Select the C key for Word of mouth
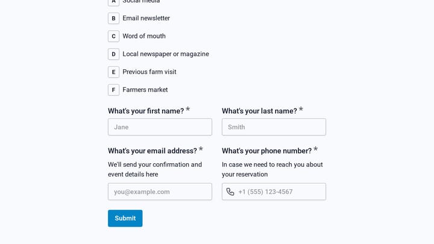Screen dimensions: 434x244 point(113,36)
